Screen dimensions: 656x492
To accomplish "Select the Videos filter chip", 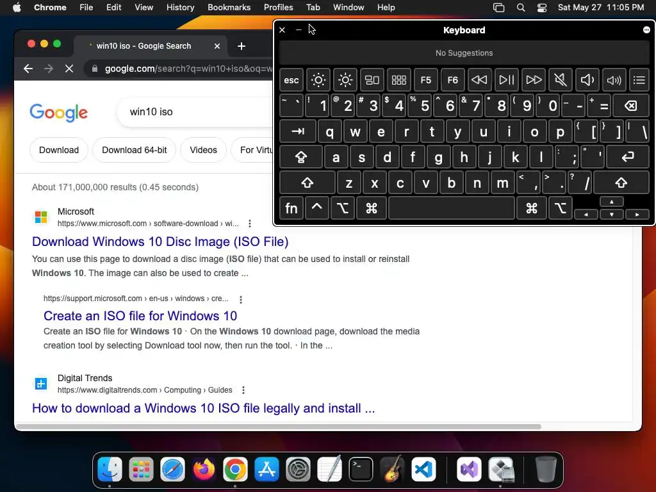I will pos(203,150).
